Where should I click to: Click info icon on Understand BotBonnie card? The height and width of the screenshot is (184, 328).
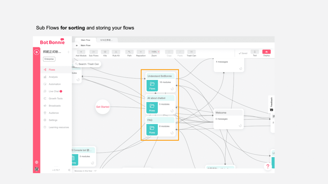point(172,89)
